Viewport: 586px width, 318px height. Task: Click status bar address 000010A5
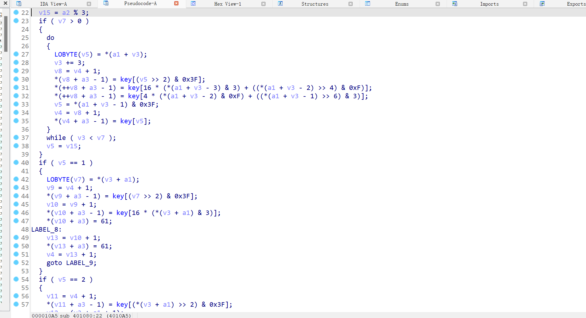45,316
